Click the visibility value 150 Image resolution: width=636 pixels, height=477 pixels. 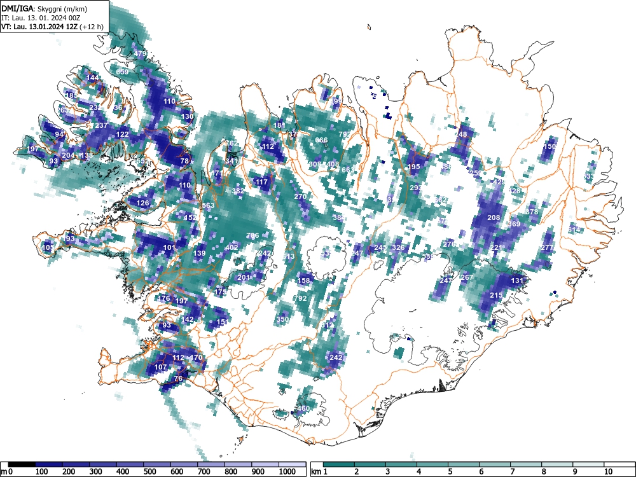550,146
